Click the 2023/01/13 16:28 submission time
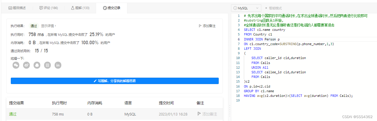This screenshot has width=377, height=121. [173, 114]
